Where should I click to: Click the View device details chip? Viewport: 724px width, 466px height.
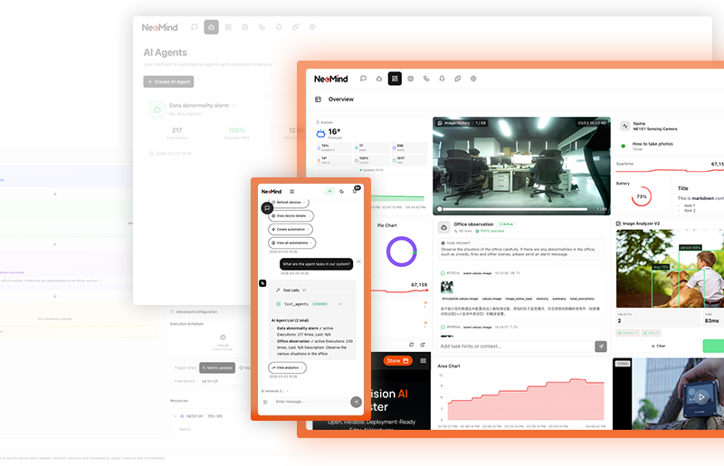tap(291, 215)
